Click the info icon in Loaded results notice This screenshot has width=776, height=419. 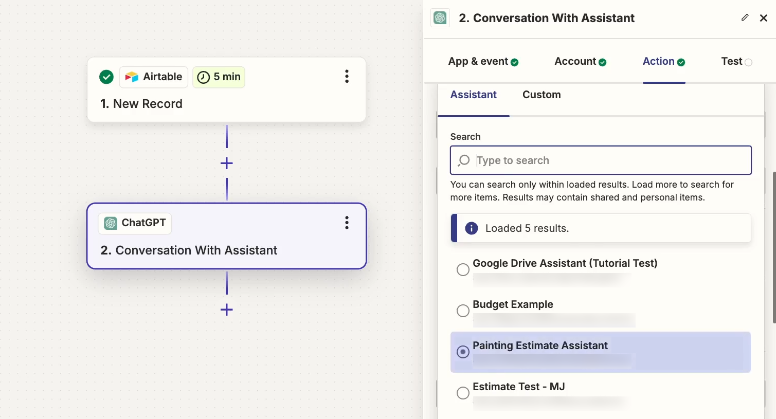pos(472,228)
